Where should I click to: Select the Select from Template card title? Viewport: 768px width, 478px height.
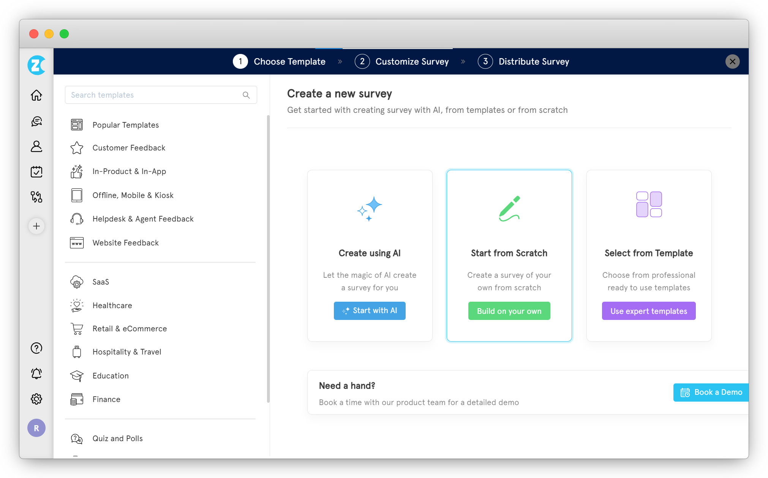pos(649,253)
